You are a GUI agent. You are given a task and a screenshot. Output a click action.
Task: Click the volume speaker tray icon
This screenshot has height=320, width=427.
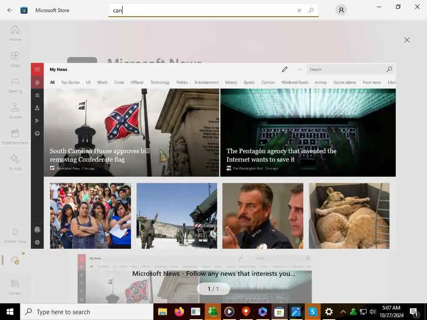tap(373, 312)
